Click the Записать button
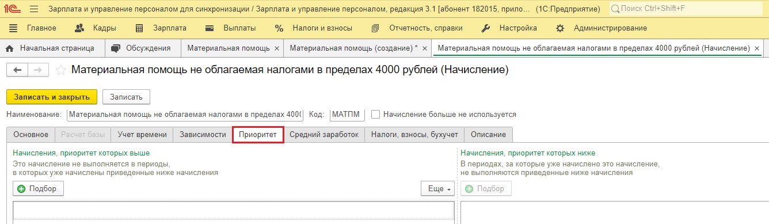The width and height of the screenshot is (769, 224). coord(126,96)
